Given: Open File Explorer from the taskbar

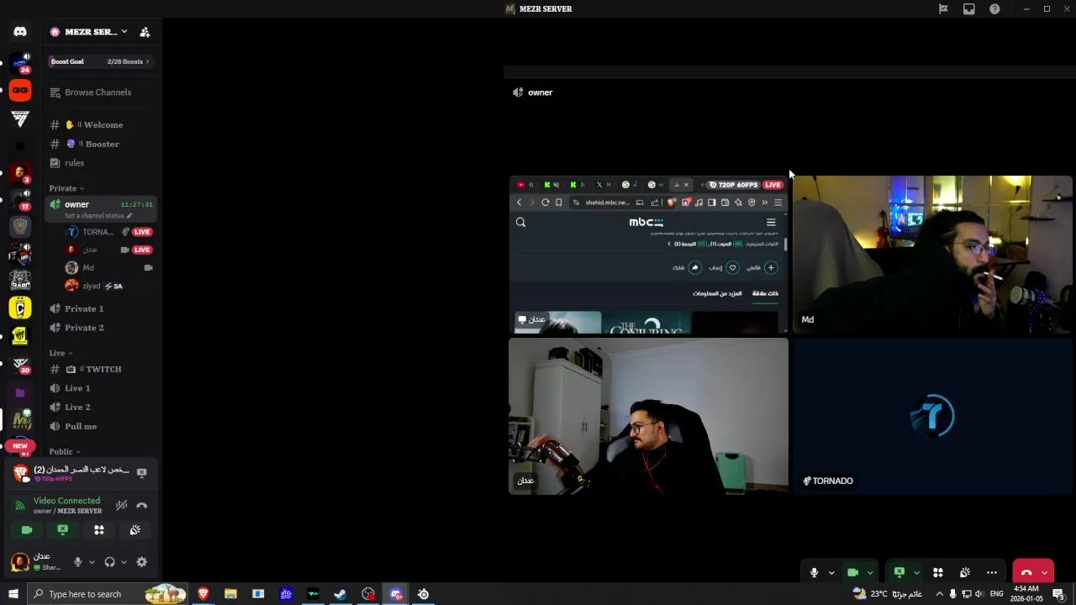Looking at the screenshot, I should pos(230,594).
